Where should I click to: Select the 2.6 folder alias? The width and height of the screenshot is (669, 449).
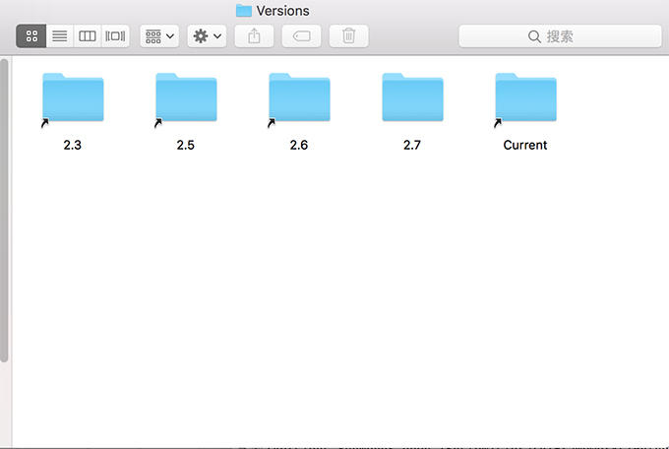(299, 98)
